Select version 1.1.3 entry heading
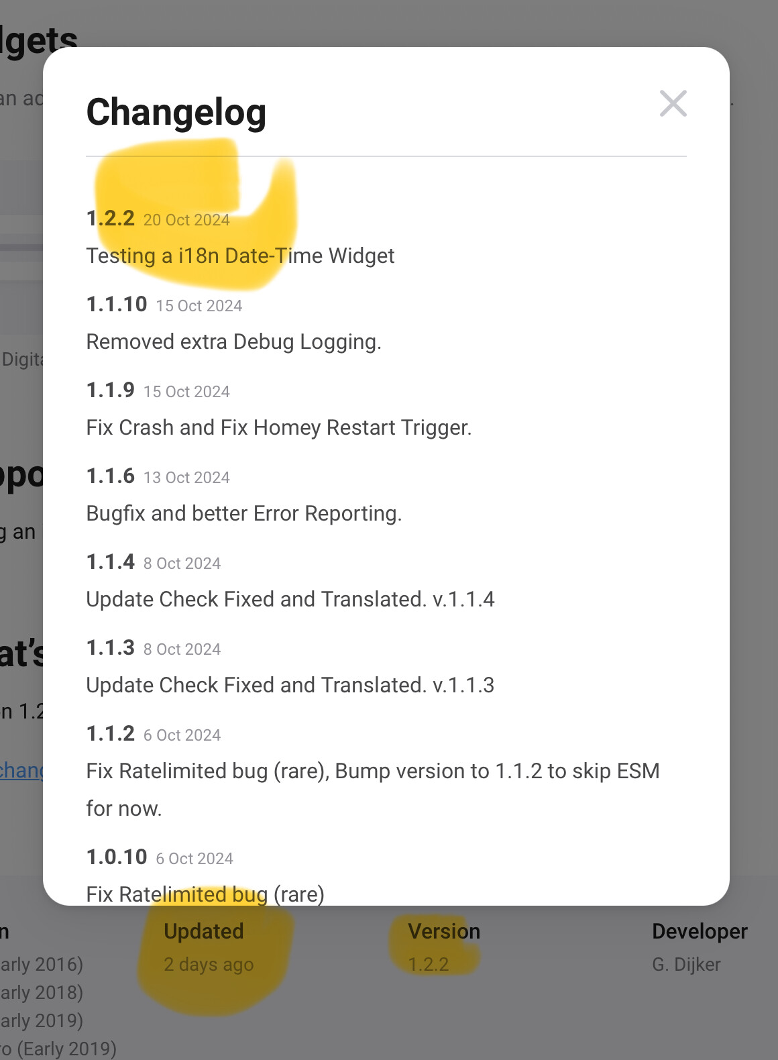778x1060 pixels. click(x=111, y=647)
